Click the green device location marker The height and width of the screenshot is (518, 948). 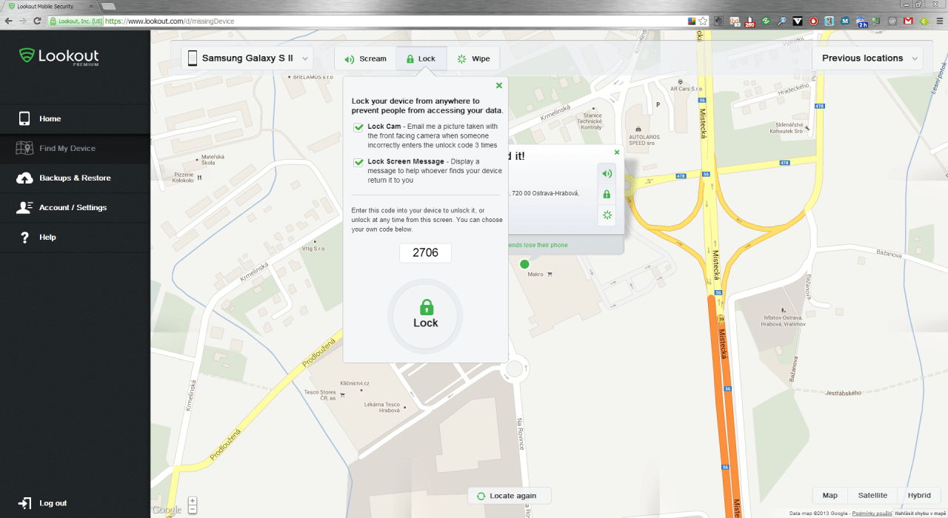tap(525, 264)
